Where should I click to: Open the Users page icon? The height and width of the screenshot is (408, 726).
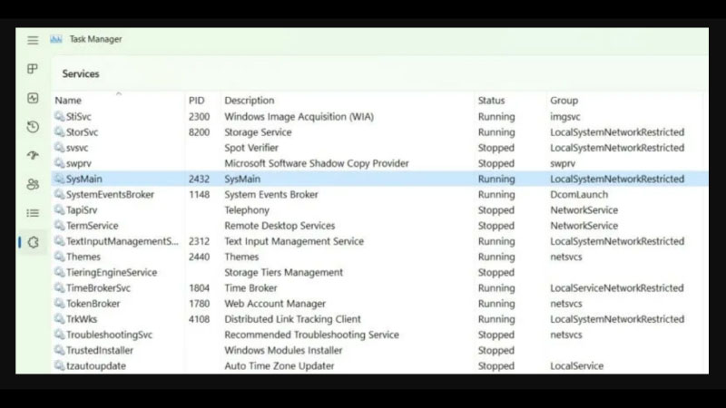pos(33,184)
